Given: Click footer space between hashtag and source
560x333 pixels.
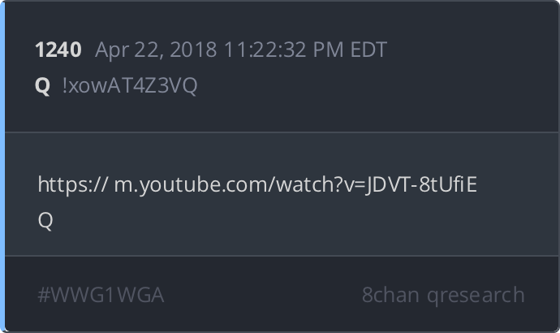Looking at the screenshot, I should pyautogui.click(x=262, y=295).
